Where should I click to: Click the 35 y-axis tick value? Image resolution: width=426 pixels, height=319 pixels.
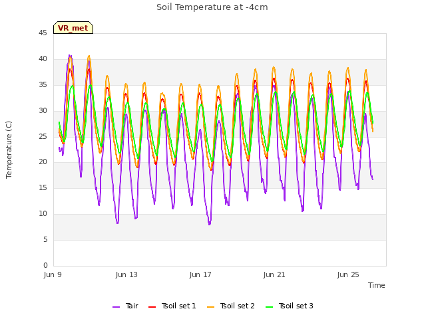pyautogui.click(x=43, y=84)
